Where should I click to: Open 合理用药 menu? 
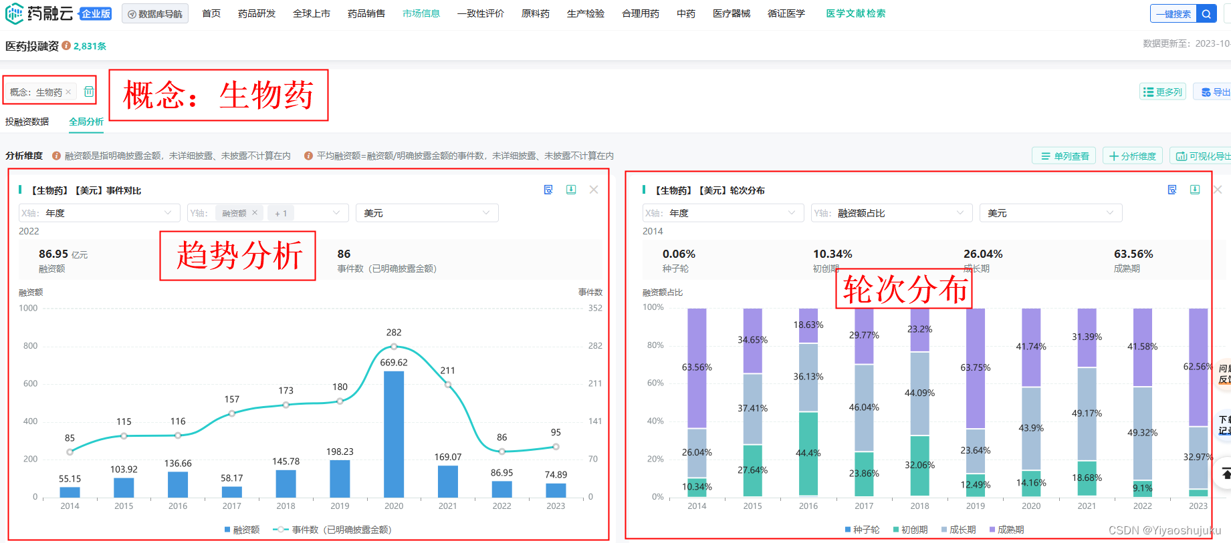(641, 13)
